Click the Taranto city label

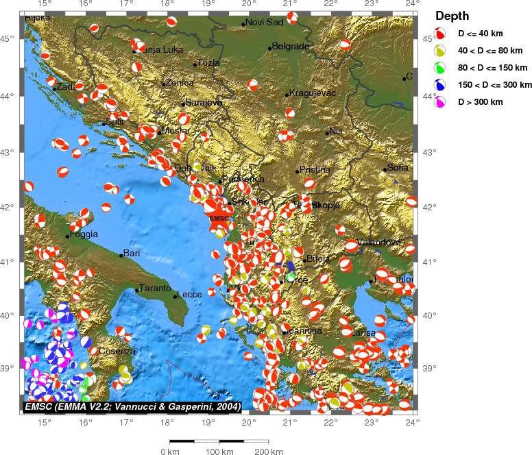pyautogui.click(x=155, y=288)
